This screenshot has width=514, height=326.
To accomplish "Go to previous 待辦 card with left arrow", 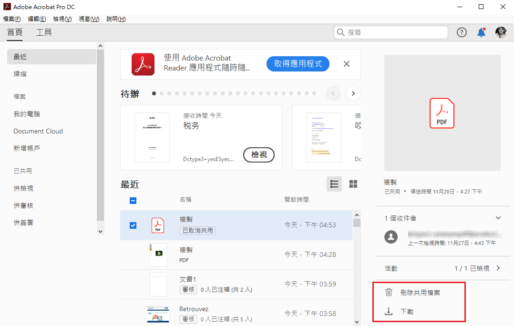I will [x=333, y=94].
